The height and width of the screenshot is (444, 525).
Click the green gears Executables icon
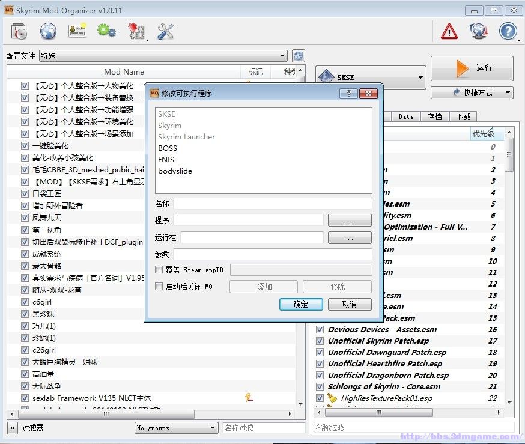pyautogui.click(x=106, y=31)
